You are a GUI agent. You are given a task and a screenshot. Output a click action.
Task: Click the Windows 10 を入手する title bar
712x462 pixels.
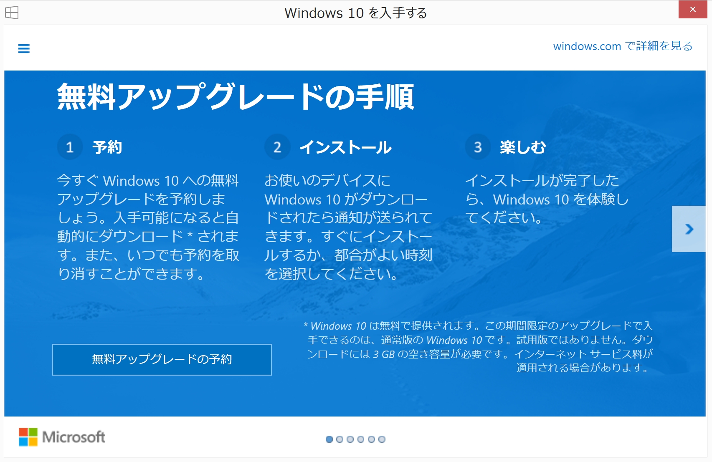coord(356,13)
